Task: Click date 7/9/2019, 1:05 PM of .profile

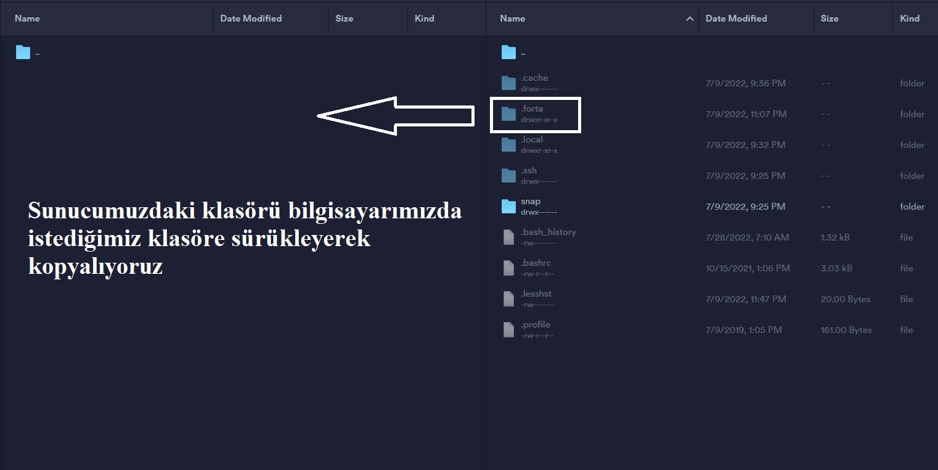Action: [x=744, y=330]
